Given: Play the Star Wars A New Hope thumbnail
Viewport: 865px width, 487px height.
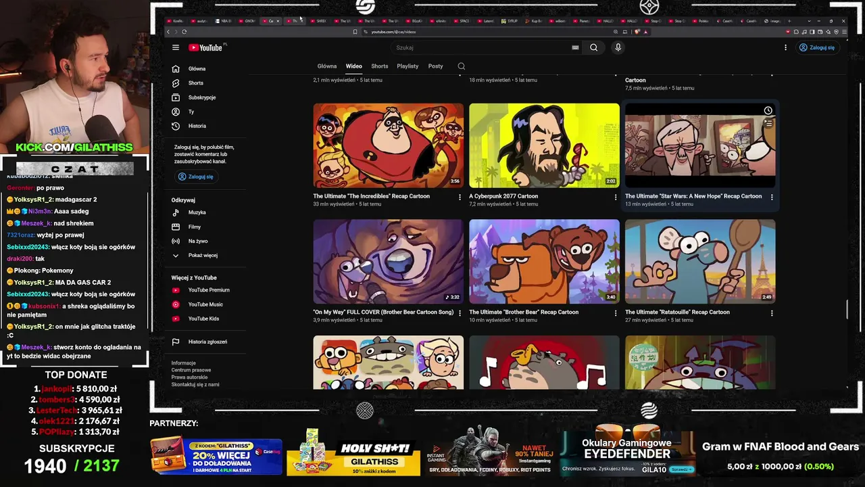Looking at the screenshot, I should [x=700, y=145].
